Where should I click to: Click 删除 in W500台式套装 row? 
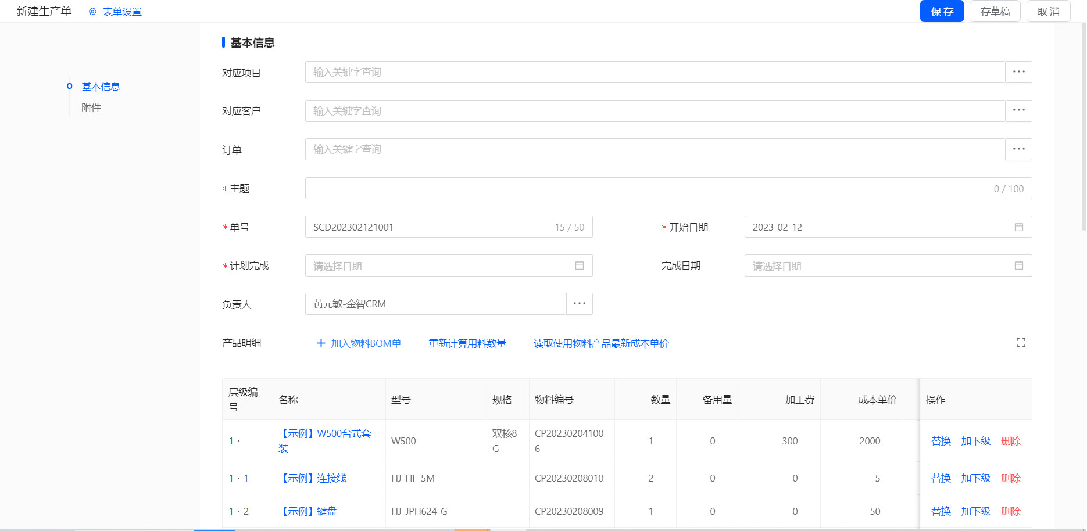click(x=1011, y=441)
